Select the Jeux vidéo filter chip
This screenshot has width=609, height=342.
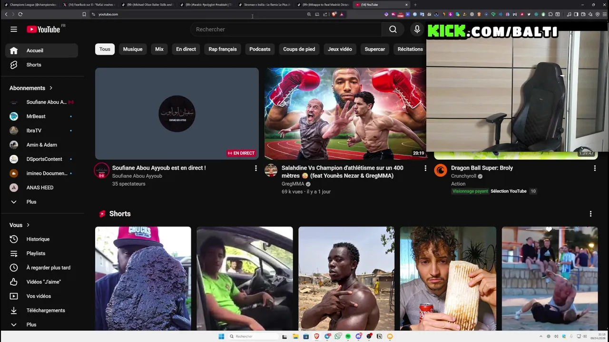(x=340, y=49)
